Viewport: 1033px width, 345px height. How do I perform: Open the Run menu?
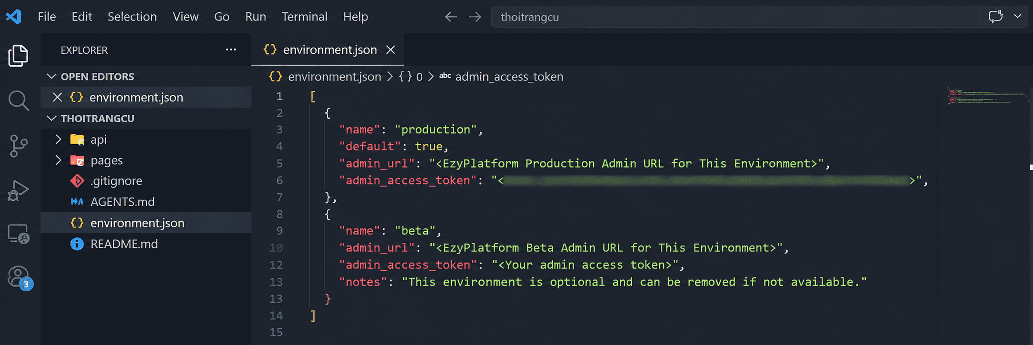tap(256, 17)
